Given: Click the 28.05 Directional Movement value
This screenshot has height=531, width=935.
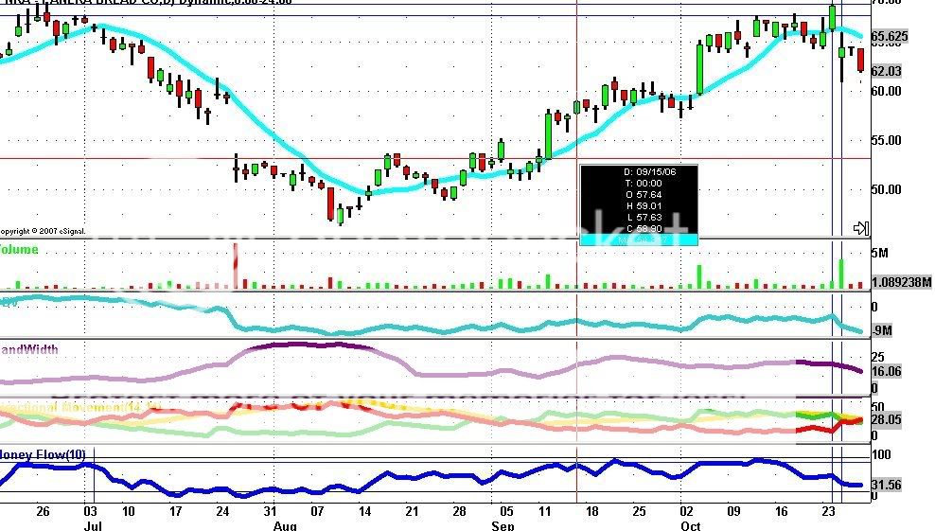Looking at the screenshot, I should pyautogui.click(x=886, y=420).
